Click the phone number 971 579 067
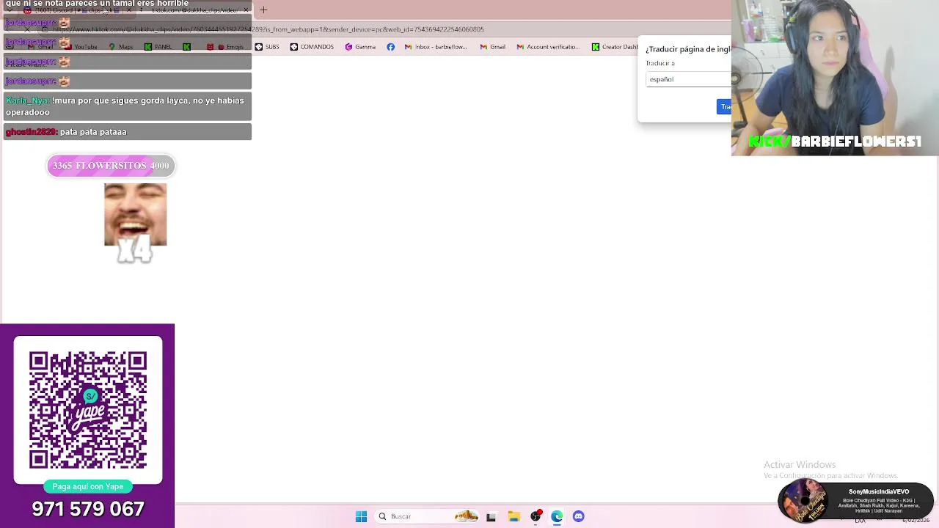Screen dimensions: 939x528 pyautogui.click(x=88, y=509)
